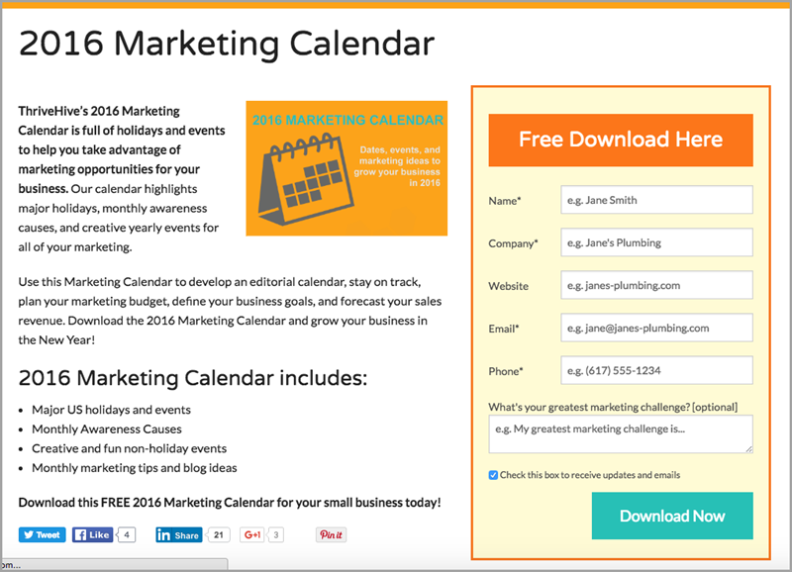Click the 2016 Marketing Calendar page heading
The width and height of the screenshot is (792, 572).
227,44
